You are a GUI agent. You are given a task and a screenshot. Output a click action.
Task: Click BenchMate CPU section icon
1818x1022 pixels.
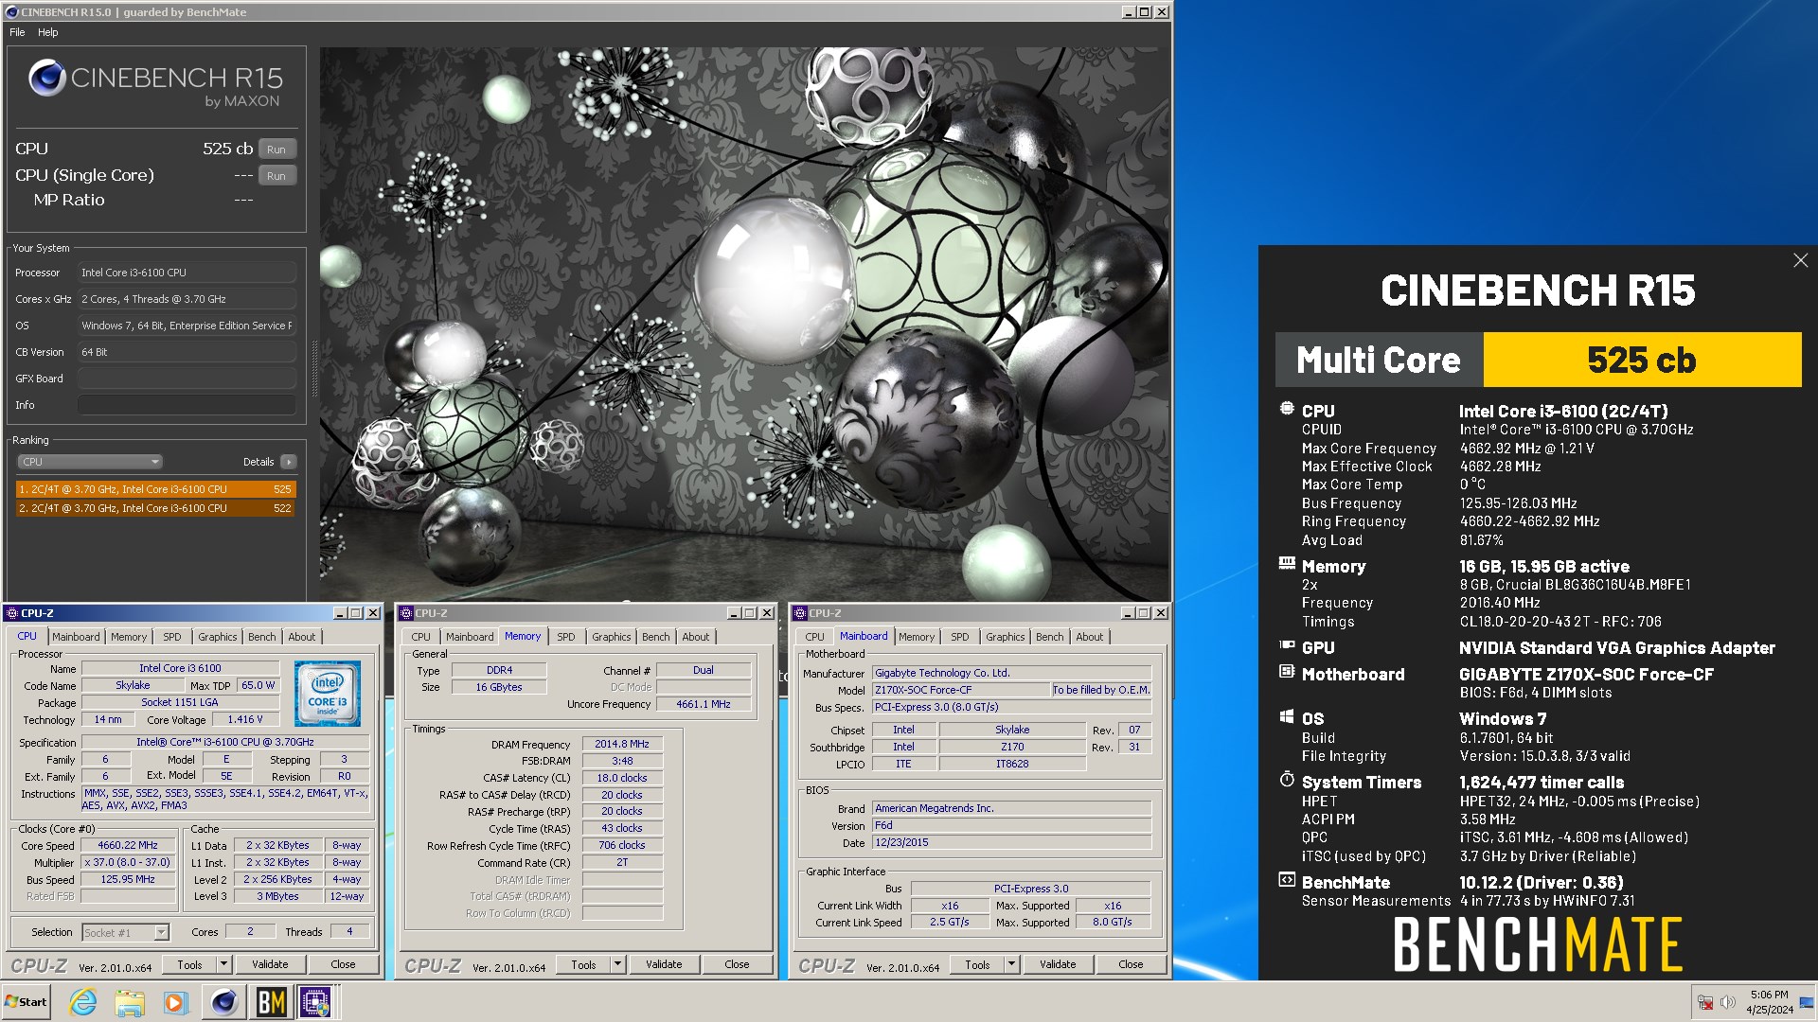click(x=1287, y=409)
